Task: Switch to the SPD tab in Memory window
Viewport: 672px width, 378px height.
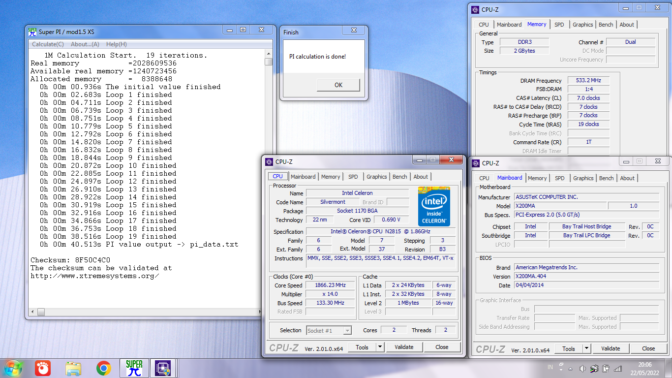Action: pos(559,25)
